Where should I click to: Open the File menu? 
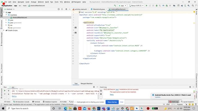click(6, 2)
